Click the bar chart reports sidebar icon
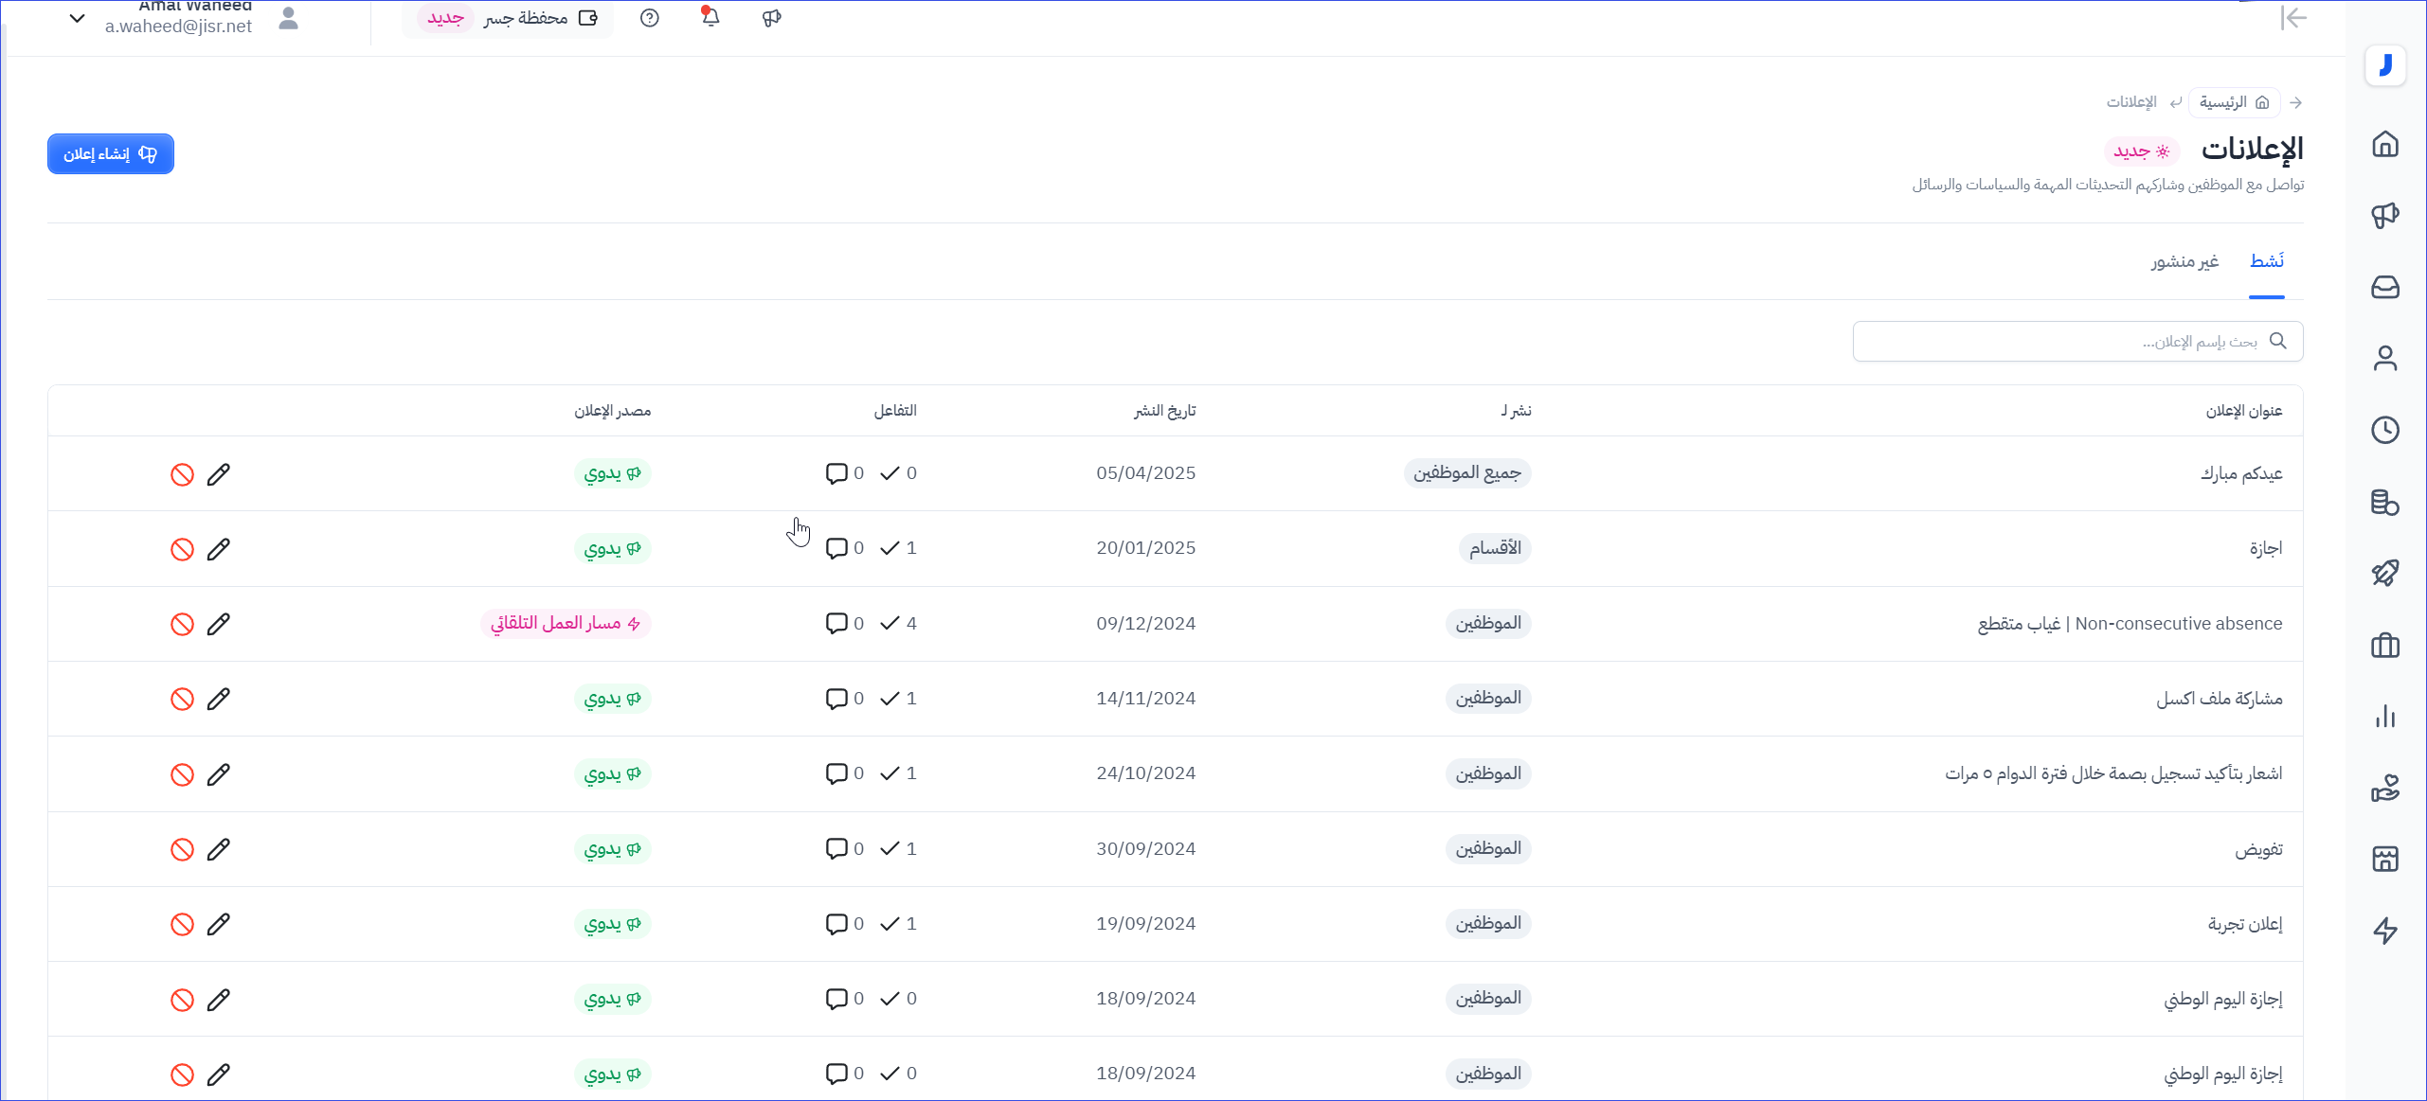This screenshot has height=1101, width=2427. pyautogui.click(x=2384, y=717)
